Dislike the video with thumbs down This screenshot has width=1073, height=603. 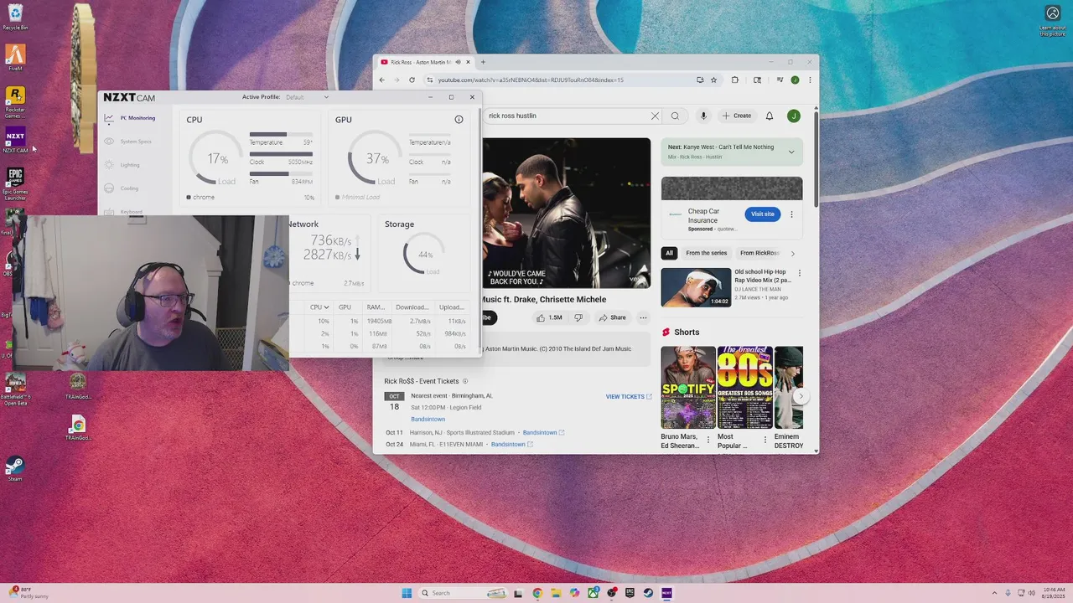(578, 317)
